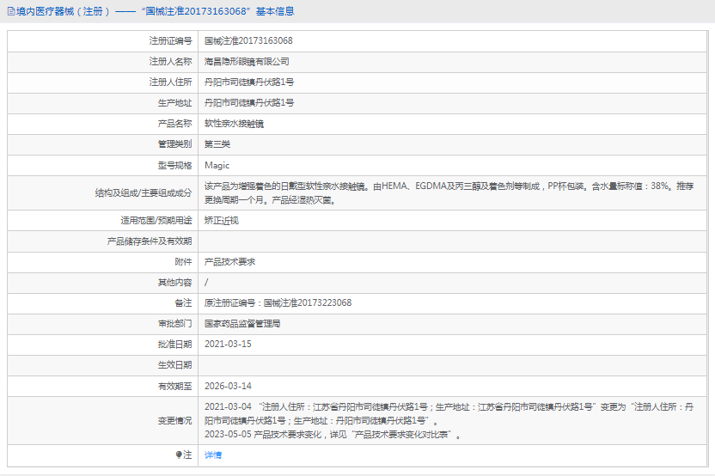Click the 生产地址 label
Image resolution: width=715 pixels, height=476 pixels.
(x=174, y=103)
